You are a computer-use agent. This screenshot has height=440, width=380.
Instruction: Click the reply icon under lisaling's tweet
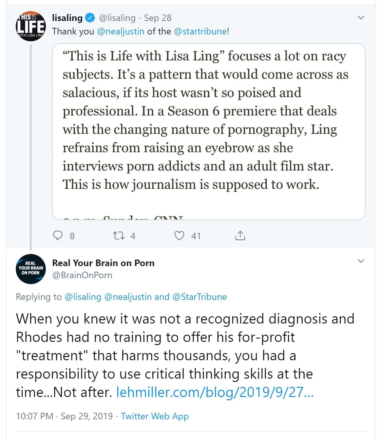click(x=58, y=236)
